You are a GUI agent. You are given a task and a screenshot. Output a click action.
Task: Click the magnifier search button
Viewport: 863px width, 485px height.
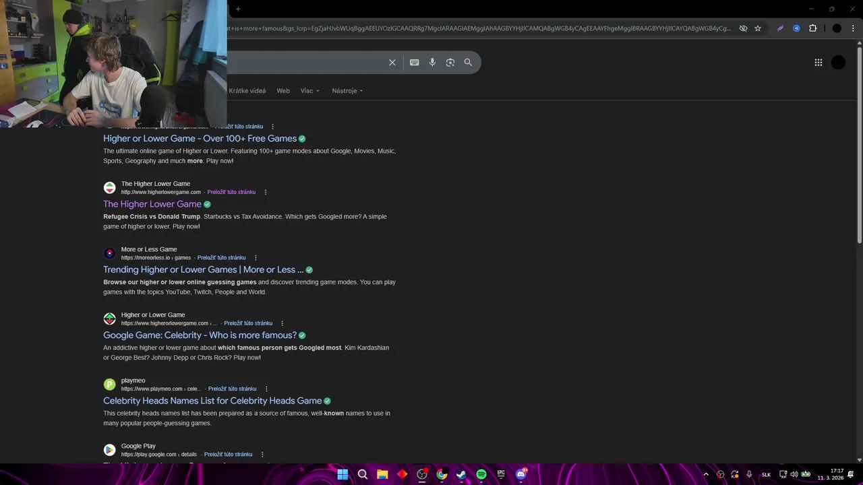pos(468,62)
